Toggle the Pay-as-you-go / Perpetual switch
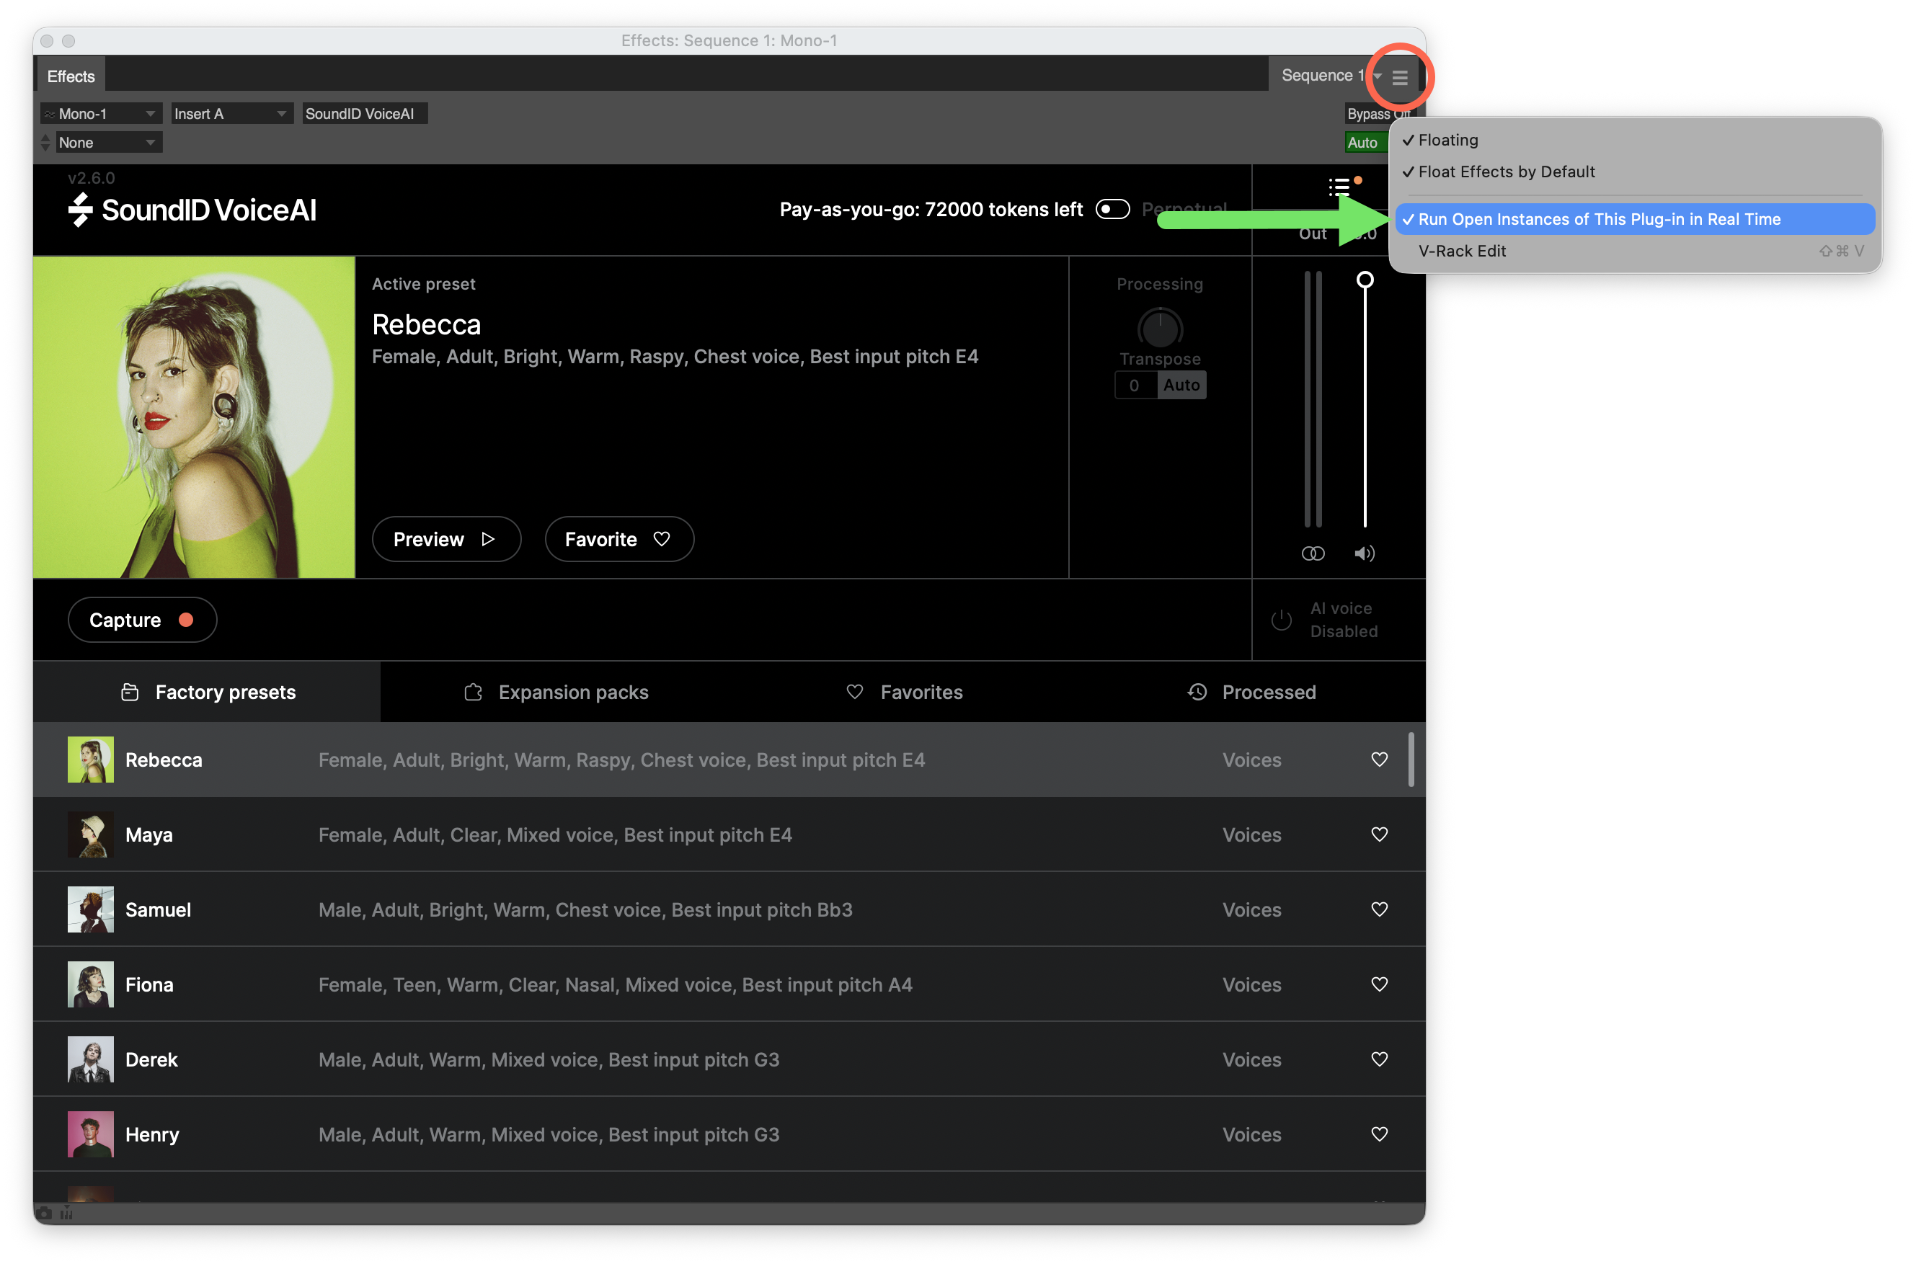The height and width of the screenshot is (1264, 1916). coord(1112,210)
